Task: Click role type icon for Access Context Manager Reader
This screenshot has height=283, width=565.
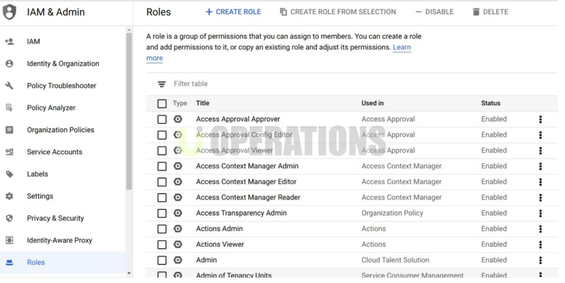Action: (x=178, y=197)
